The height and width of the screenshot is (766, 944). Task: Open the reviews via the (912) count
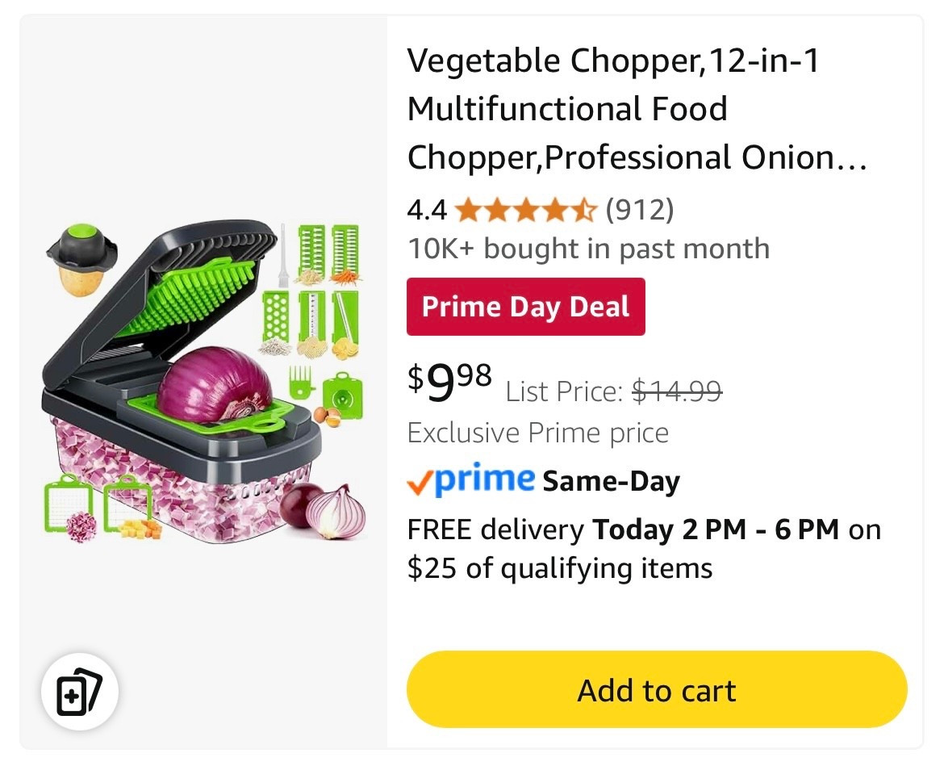(x=640, y=210)
